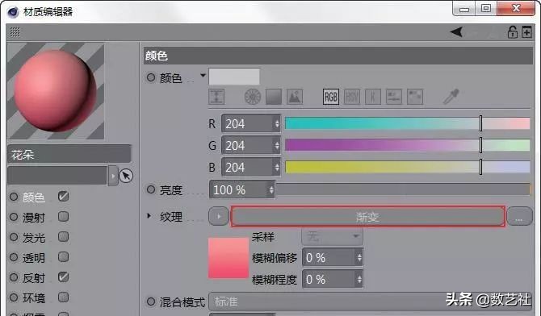Click animation dot next to 亮度
This screenshot has width=541, height=316.
tap(151, 189)
